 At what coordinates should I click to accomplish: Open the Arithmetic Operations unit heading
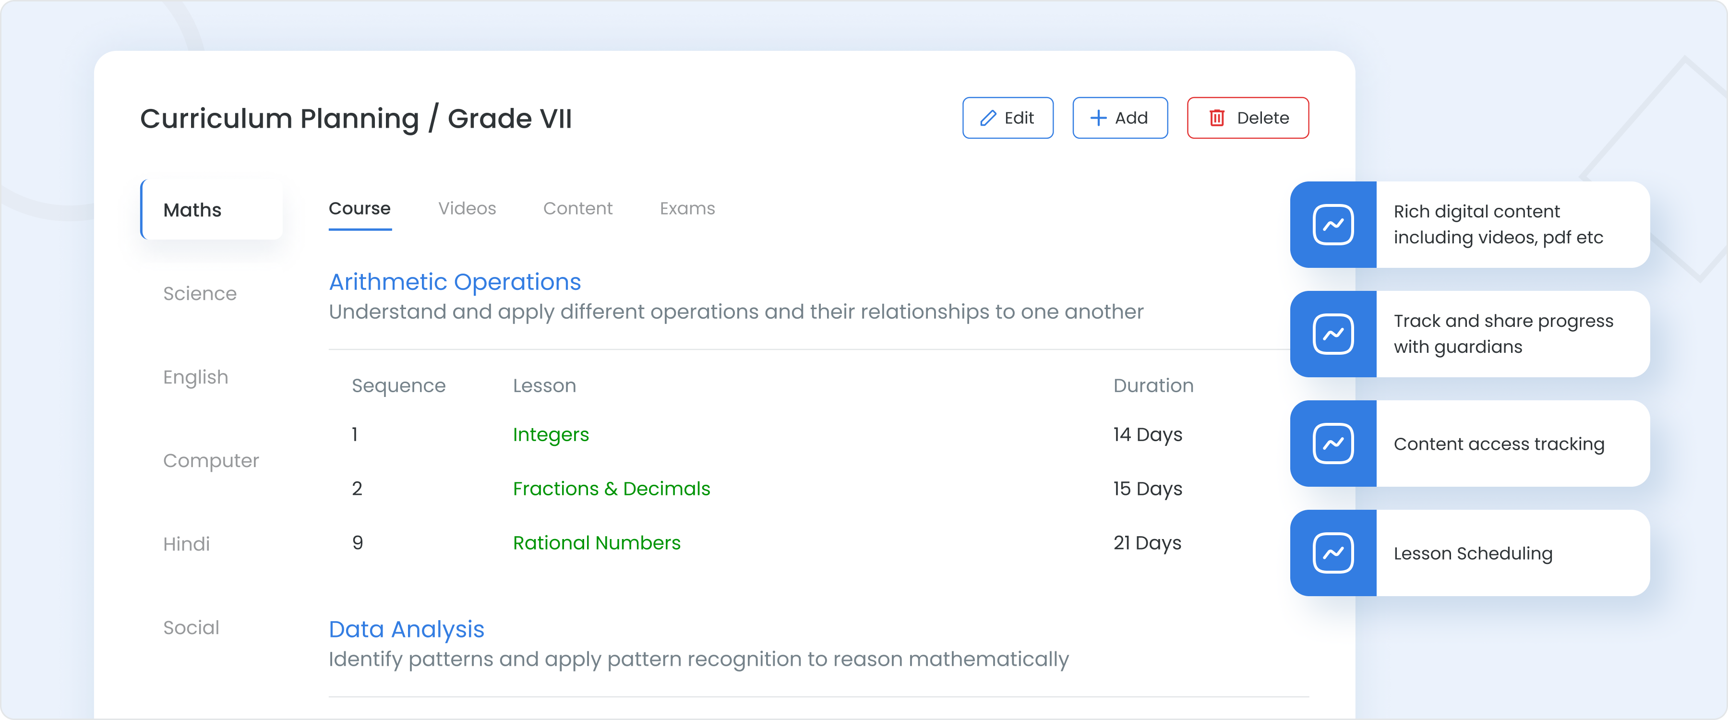point(455,282)
